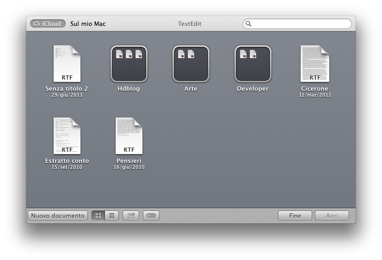Viewport: 382px width, 260px height.
Task: Open the Hdblog folder
Action: tap(129, 64)
